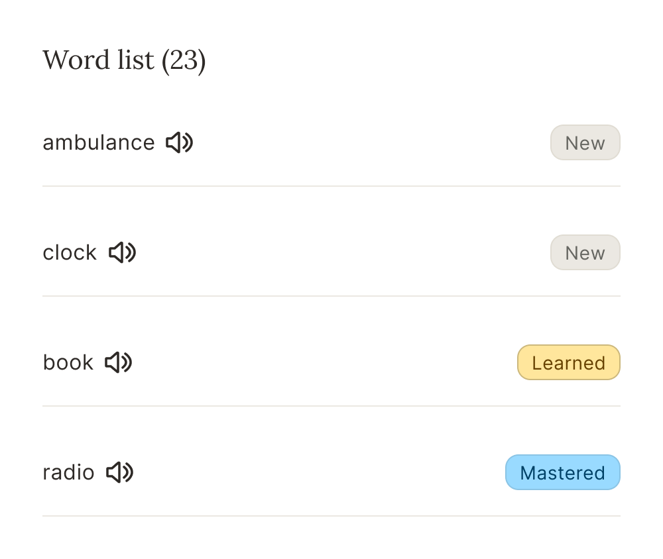This screenshot has width=663, height=559.
Task: Click the divider line below ambulance
Action: [x=331, y=186]
